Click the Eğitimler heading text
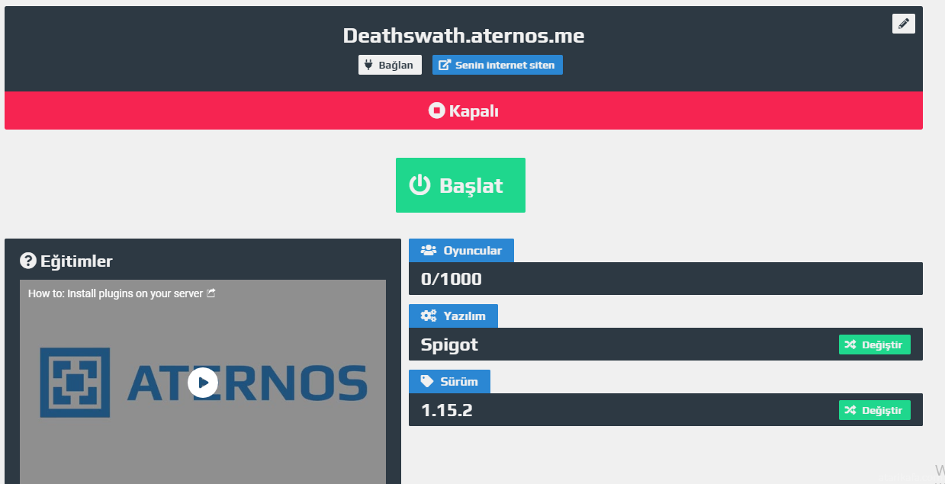 click(76, 261)
